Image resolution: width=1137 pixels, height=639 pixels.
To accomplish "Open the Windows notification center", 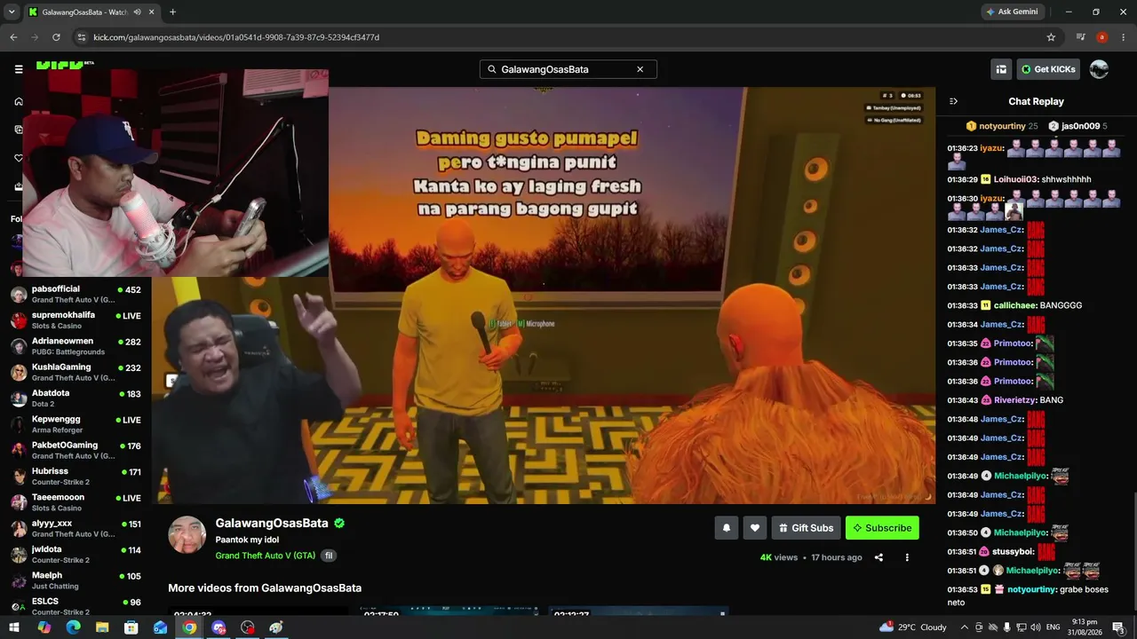I will tap(1118, 627).
